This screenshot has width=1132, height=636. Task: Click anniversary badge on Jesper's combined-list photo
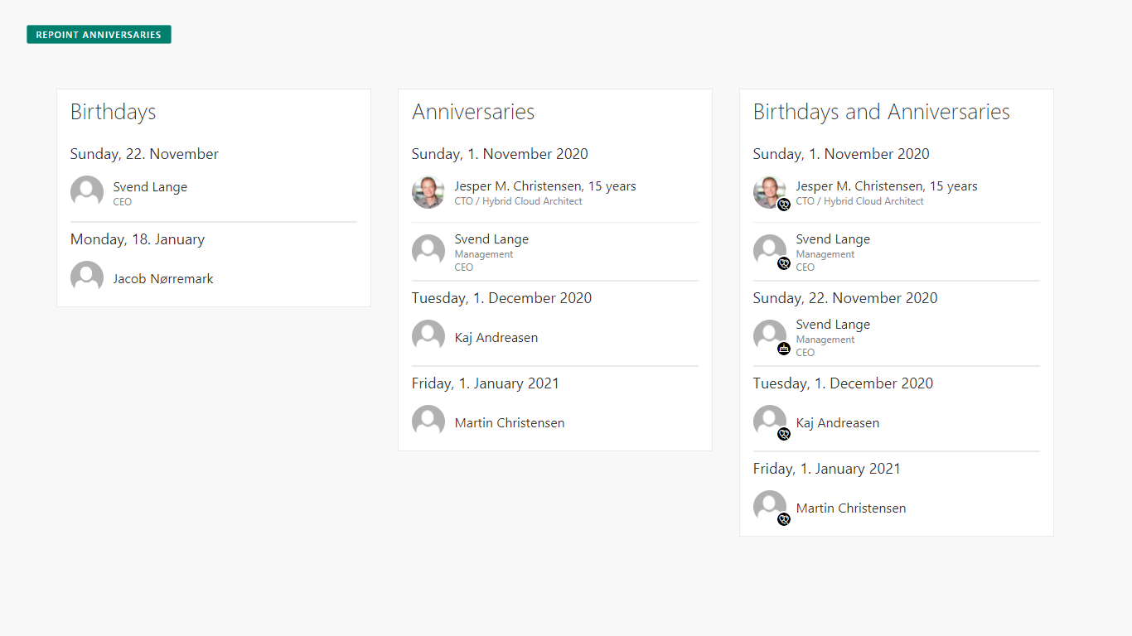point(784,205)
